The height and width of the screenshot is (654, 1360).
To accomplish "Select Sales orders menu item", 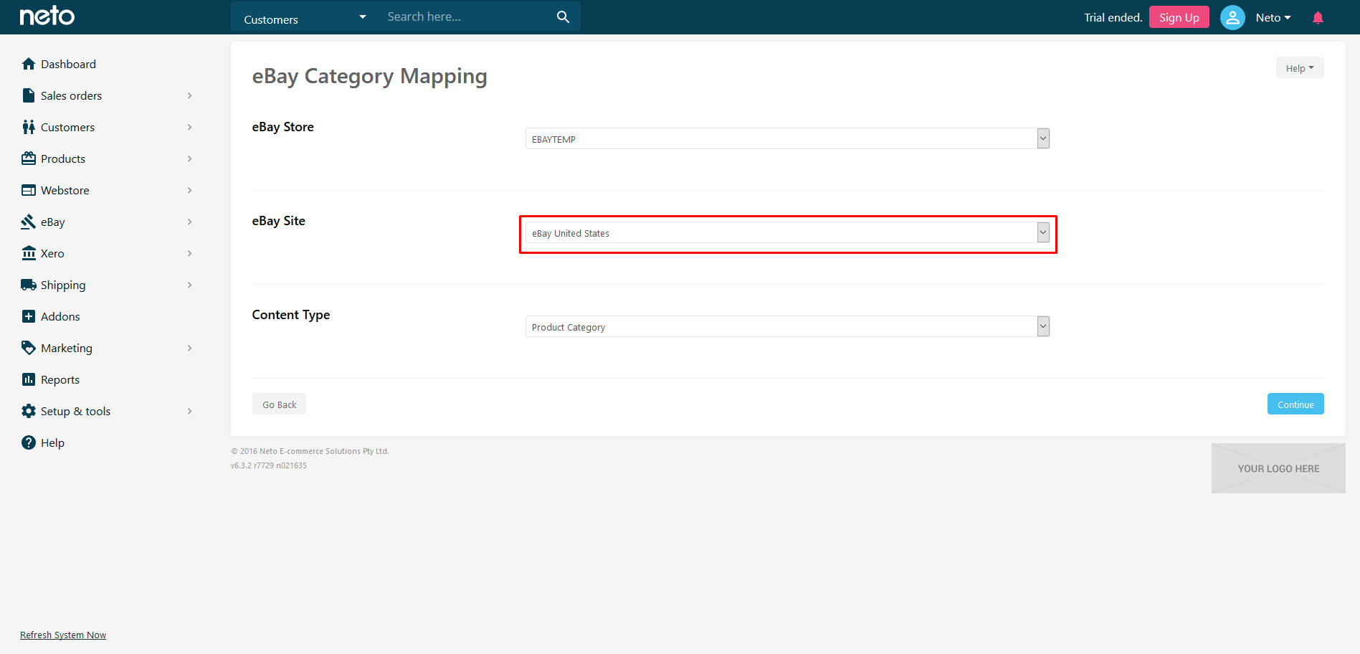I will point(71,95).
